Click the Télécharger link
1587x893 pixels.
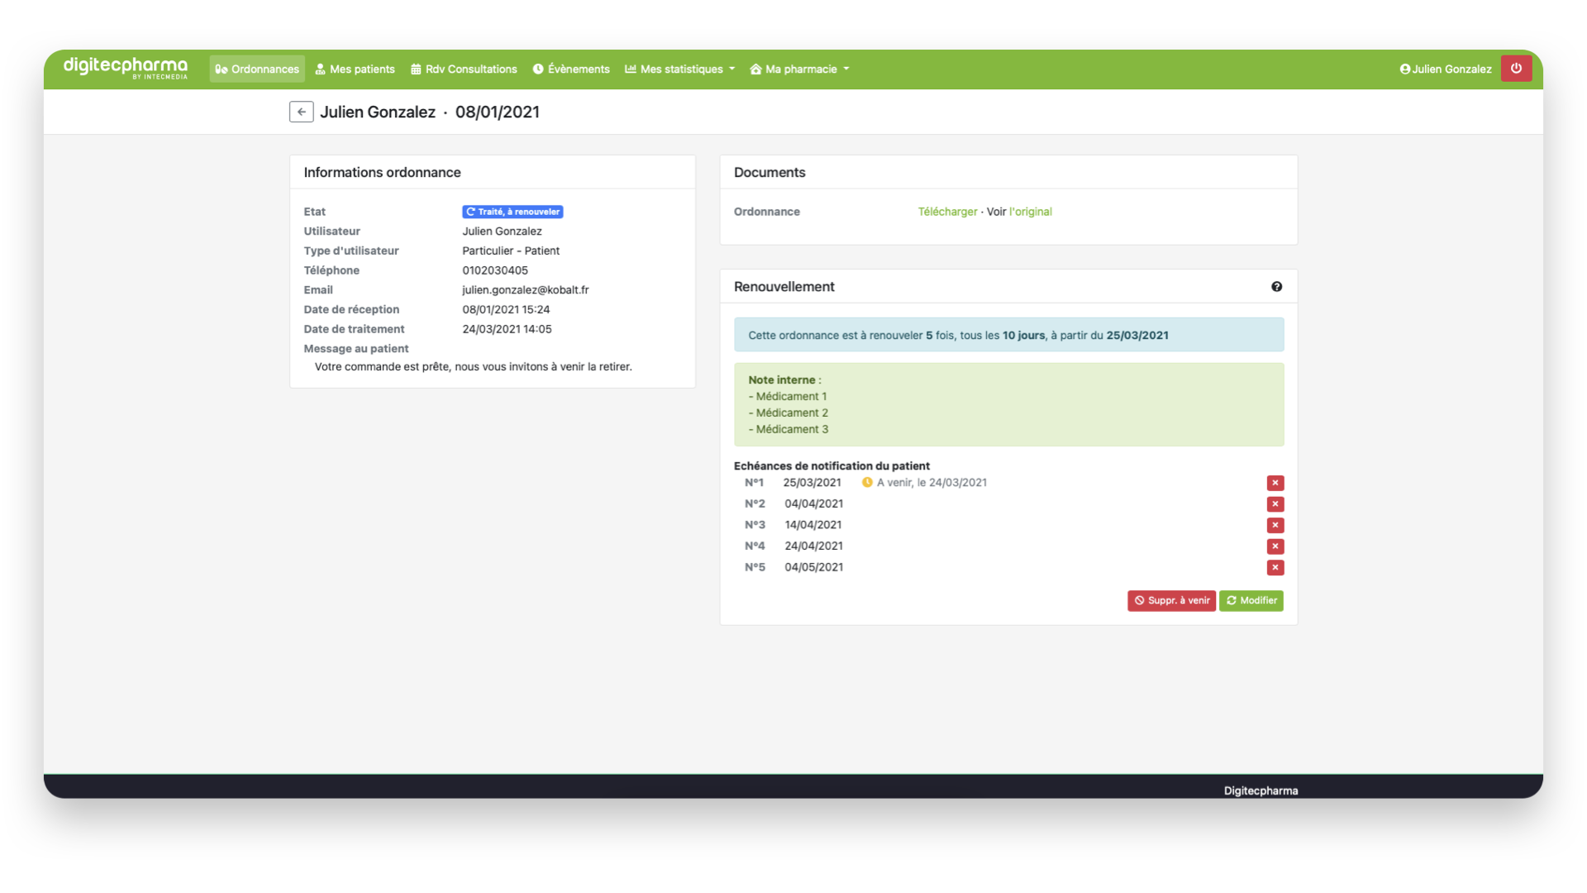pyautogui.click(x=947, y=212)
